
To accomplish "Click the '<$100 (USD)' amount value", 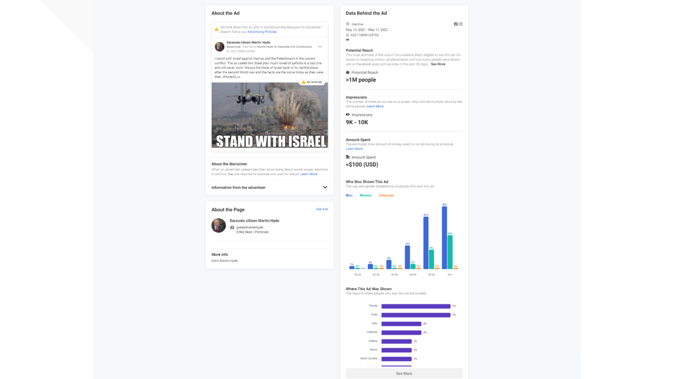I will 362,164.
